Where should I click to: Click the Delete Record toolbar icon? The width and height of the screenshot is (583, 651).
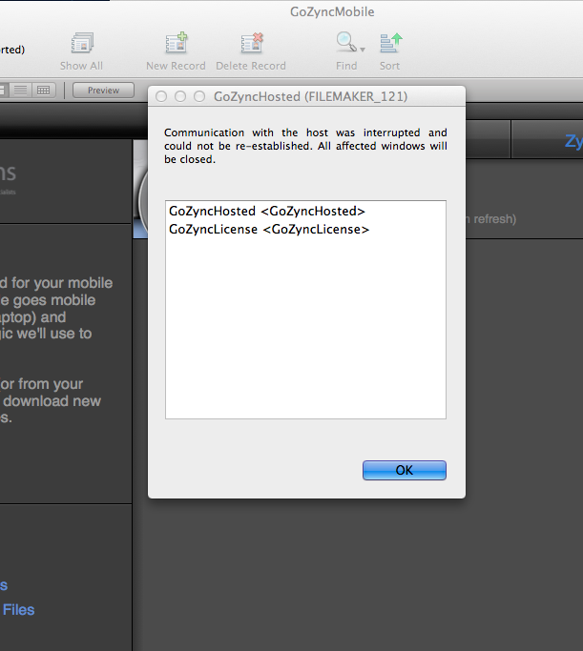coord(251,44)
